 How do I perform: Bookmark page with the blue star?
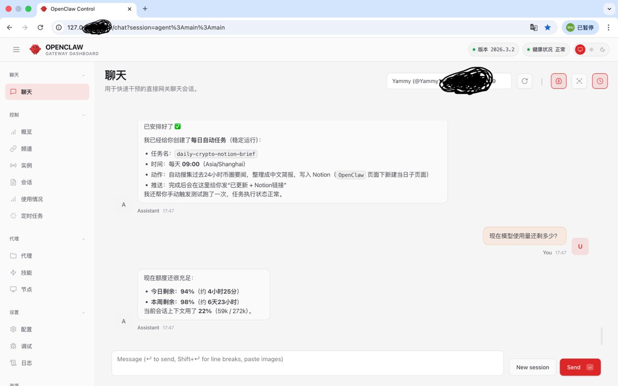tap(547, 27)
